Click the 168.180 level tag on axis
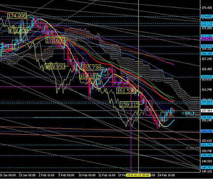The width and height of the screenshot is (213, 179). tap(207, 53)
